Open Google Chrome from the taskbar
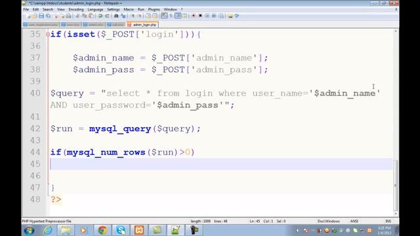 [x=102, y=230]
